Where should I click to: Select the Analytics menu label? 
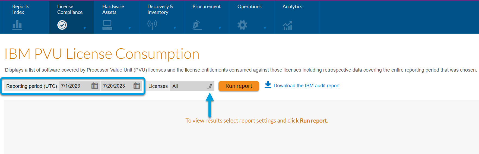292,7
